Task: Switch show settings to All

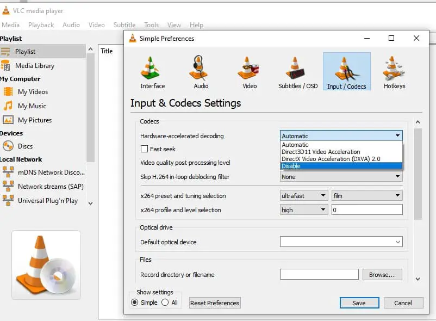Action: coord(165,303)
